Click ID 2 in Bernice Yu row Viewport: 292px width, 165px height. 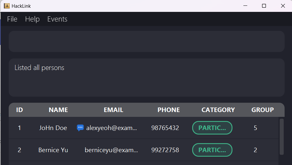(19, 150)
